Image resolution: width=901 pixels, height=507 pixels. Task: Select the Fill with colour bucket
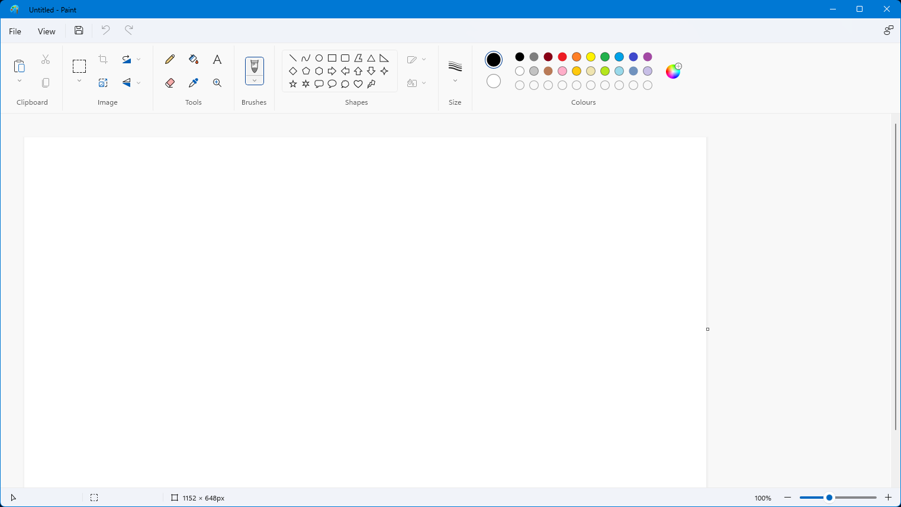(x=194, y=59)
